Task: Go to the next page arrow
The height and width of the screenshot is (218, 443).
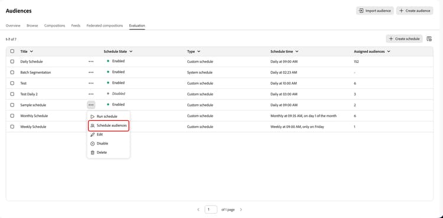Action: [x=241, y=210]
